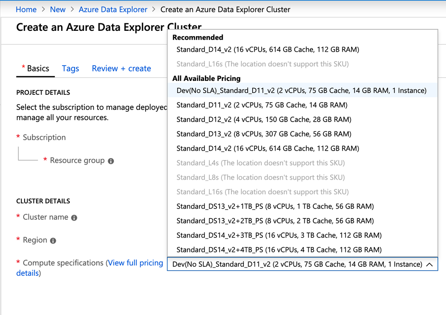446x315 pixels.
Task: Pick Standard_DS14_v2+4TB_PS option
Action: click(302, 250)
